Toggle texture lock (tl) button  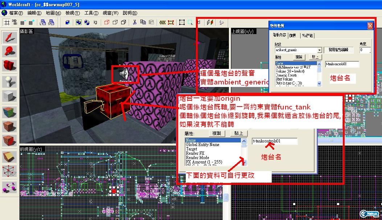pyautogui.click(x=199, y=22)
